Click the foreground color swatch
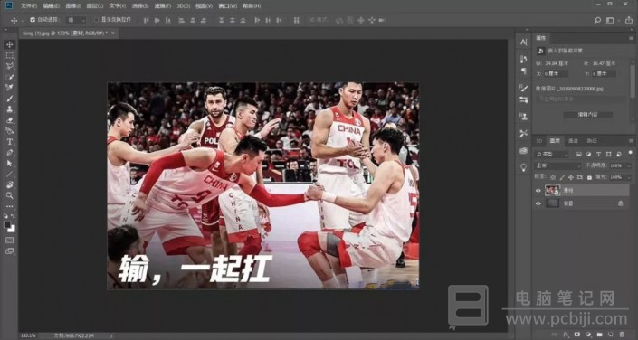Screen dimensions: 638x340 click(7, 224)
